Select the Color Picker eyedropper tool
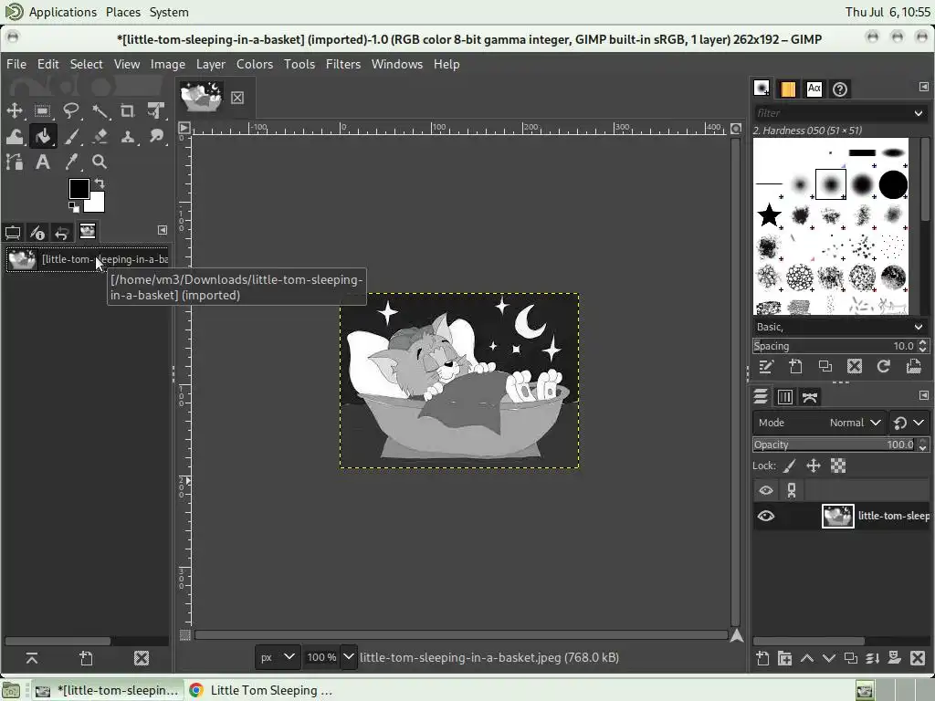 (x=71, y=162)
